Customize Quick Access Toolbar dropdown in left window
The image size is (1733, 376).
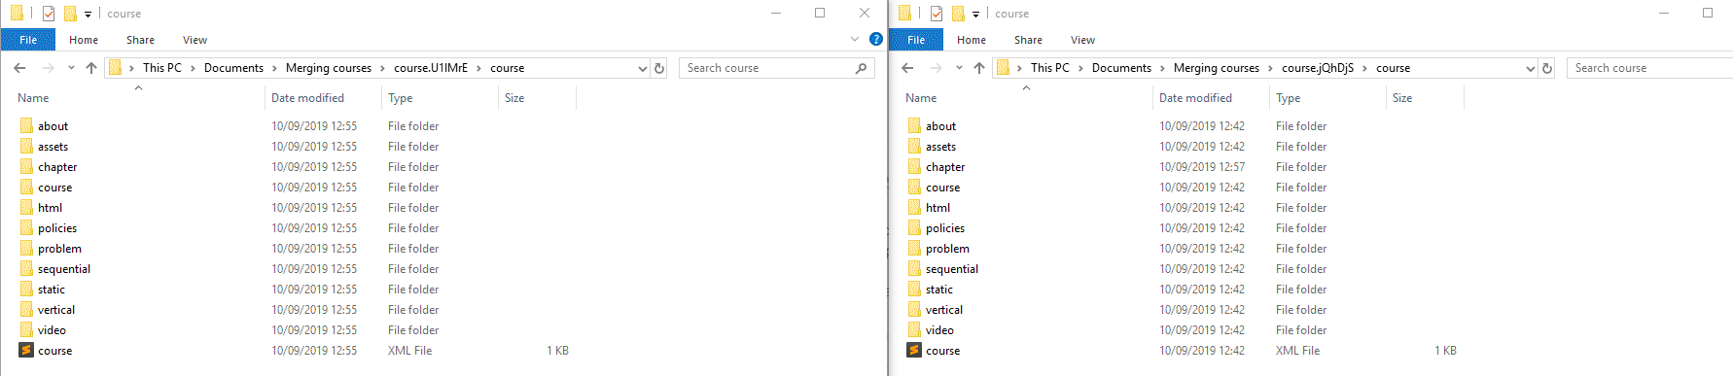[88, 14]
